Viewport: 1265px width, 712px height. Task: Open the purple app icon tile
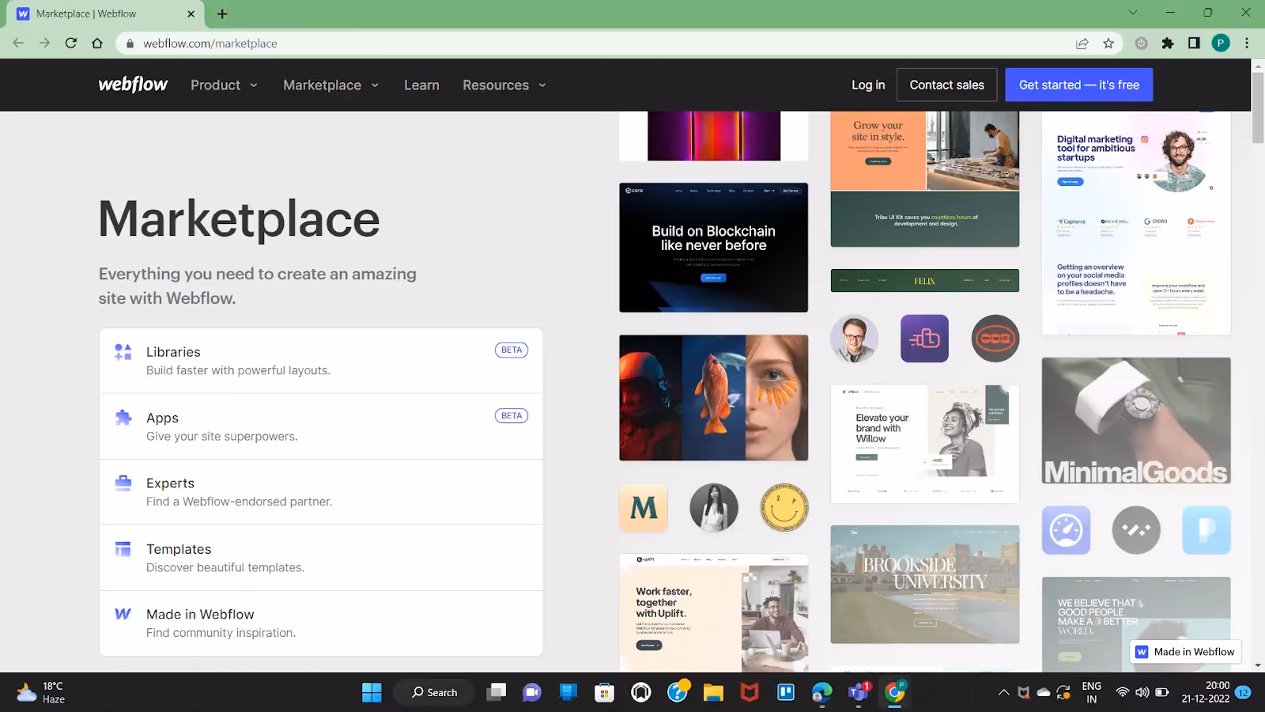[x=924, y=339]
